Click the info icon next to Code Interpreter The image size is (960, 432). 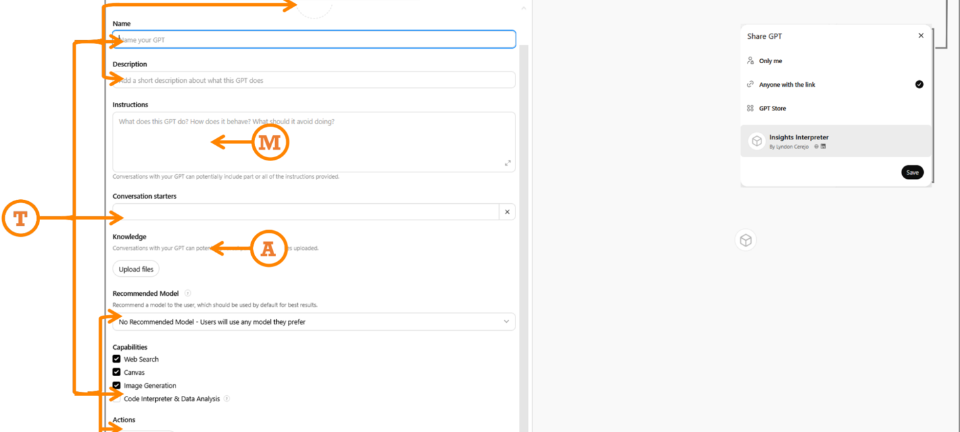click(x=227, y=398)
